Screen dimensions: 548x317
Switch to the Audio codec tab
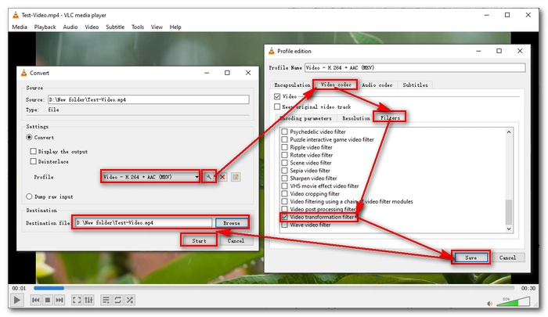(377, 85)
